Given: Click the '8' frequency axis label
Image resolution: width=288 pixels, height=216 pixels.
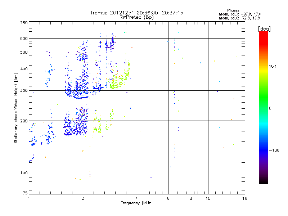Looking at the screenshot, I should (191, 198).
